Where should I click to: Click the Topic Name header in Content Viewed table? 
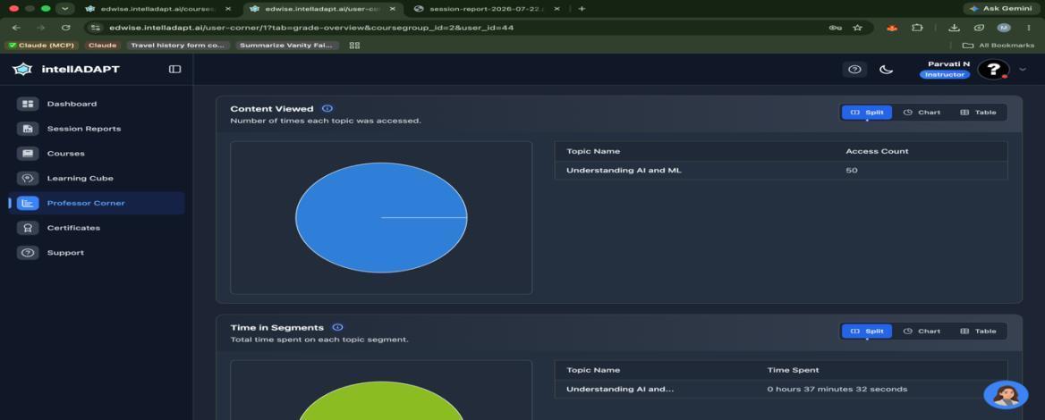pyautogui.click(x=593, y=151)
